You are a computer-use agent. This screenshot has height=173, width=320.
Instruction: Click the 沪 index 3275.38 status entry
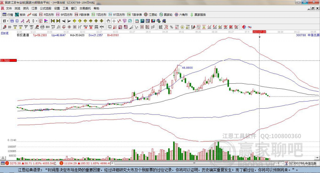pyautogui.click(x=31, y=163)
